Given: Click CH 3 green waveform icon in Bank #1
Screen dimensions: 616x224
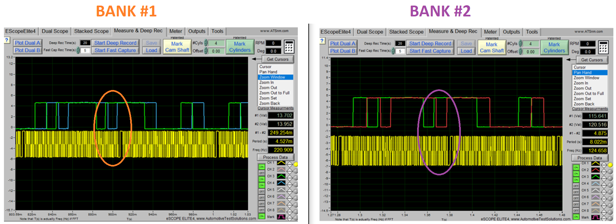Looking at the screenshot, I should click(281, 176).
